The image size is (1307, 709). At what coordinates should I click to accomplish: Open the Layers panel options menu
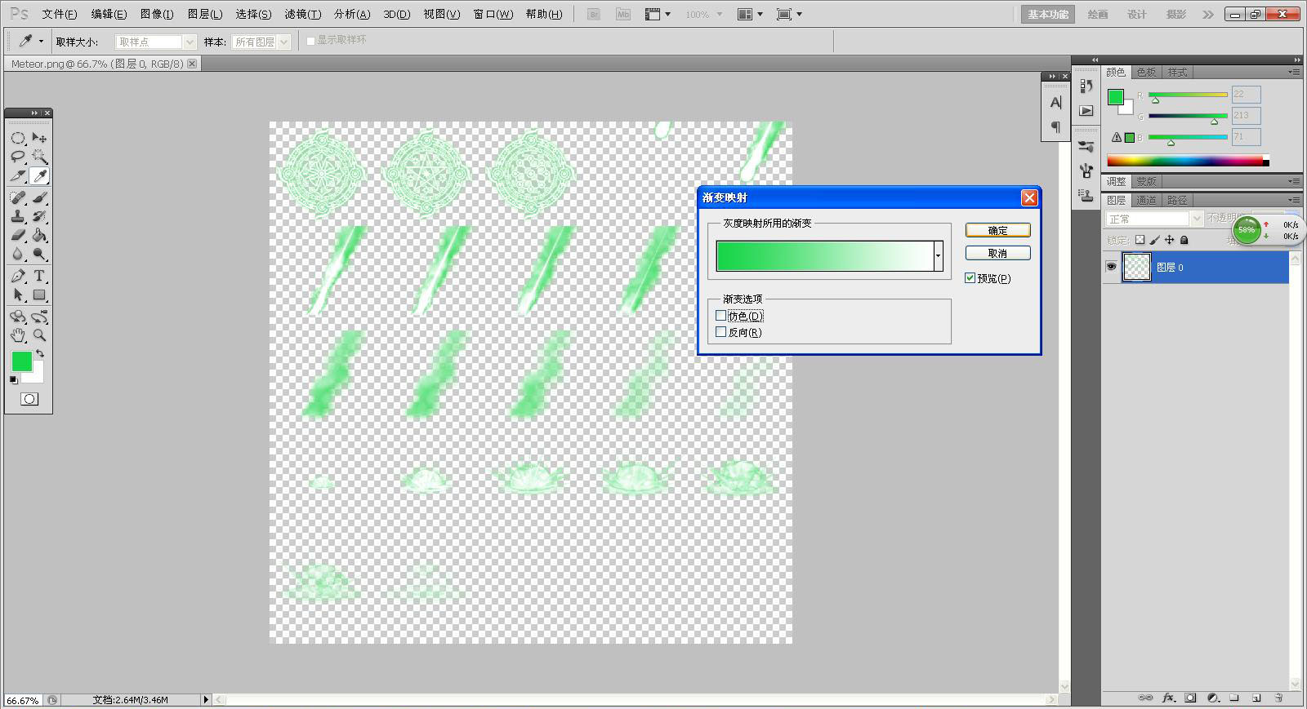[x=1295, y=200]
